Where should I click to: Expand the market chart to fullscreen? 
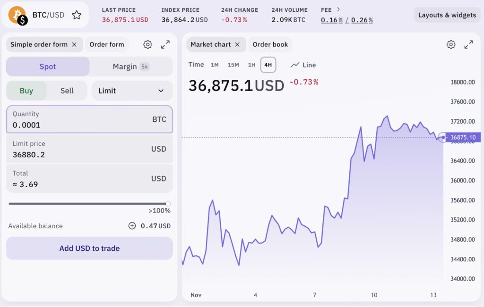(x=468, y=44)
